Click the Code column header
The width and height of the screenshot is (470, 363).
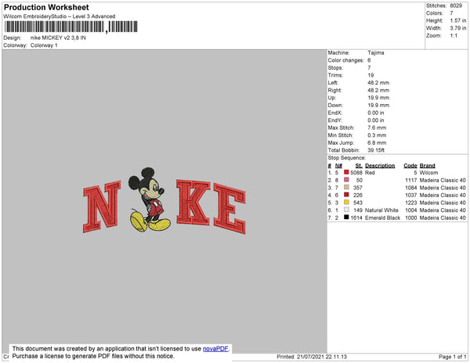[x=410, y=166]
